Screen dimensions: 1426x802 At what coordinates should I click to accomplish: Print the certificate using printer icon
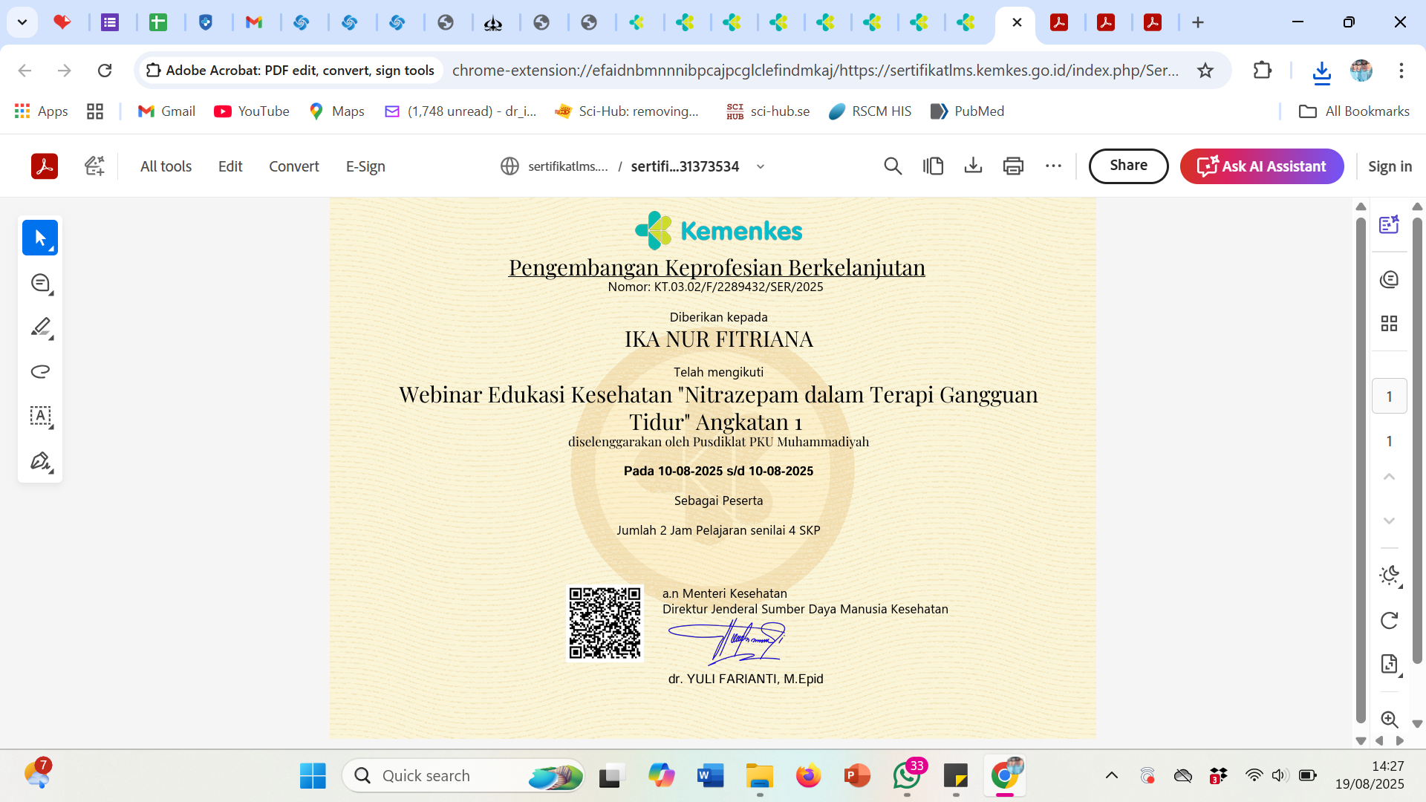click(x=1013, y=166)
